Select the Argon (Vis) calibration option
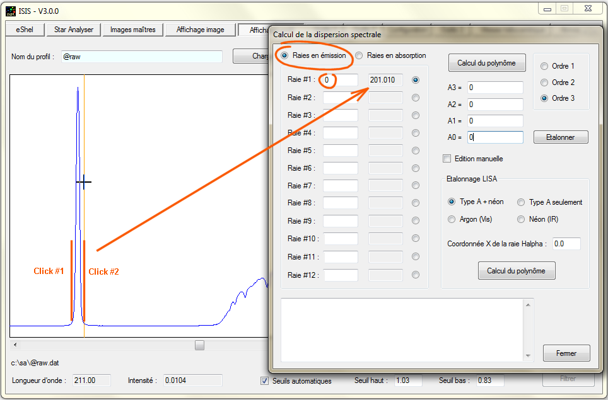Screen dimensions: 608x400 pos(452,219)
